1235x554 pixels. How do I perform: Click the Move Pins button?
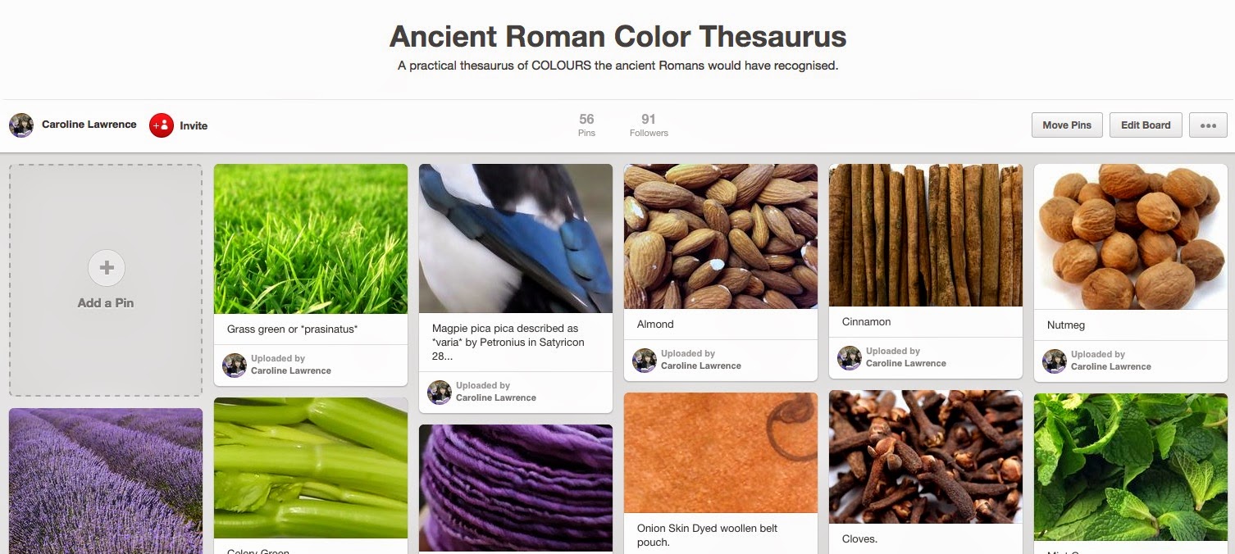(1067, 125)
